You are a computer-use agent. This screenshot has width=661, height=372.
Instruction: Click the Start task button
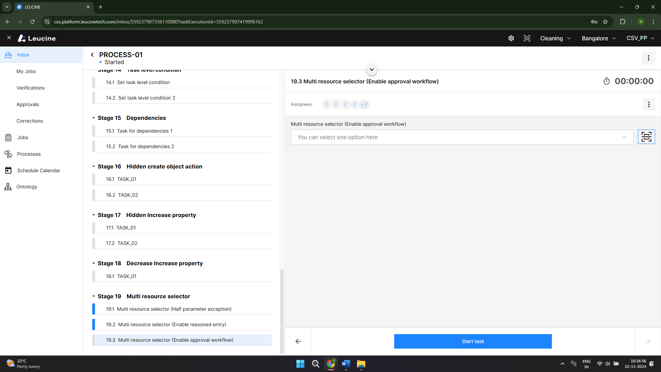(x=473, y=341)
